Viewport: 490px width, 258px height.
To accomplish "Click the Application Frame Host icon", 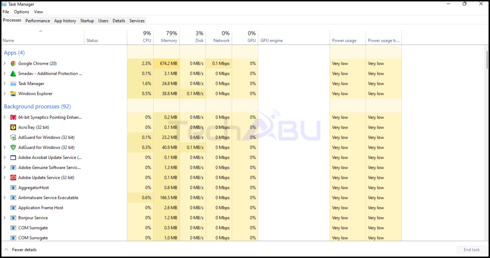I will pyautogui.click(x=13, y=208).
